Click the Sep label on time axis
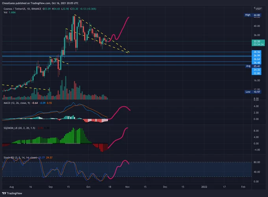The width and height of the screenshot is (268, 197). (x=50, y=187)
